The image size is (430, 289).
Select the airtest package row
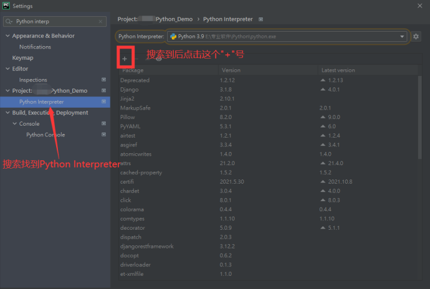pyautogui.click(x=268, y=136)
